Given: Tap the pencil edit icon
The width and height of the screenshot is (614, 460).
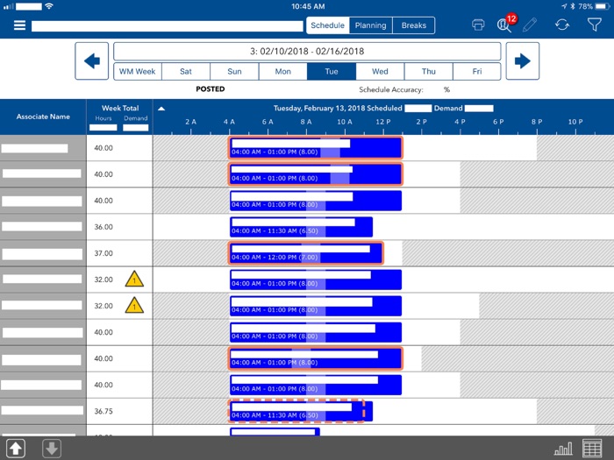Looking at the screenshot, I should coord(530,25).
